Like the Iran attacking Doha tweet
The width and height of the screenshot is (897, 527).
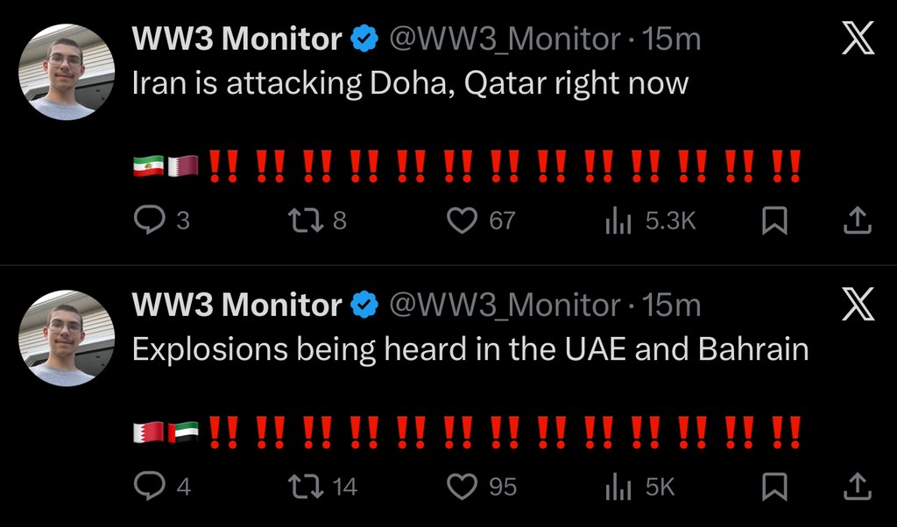(462, 221)
